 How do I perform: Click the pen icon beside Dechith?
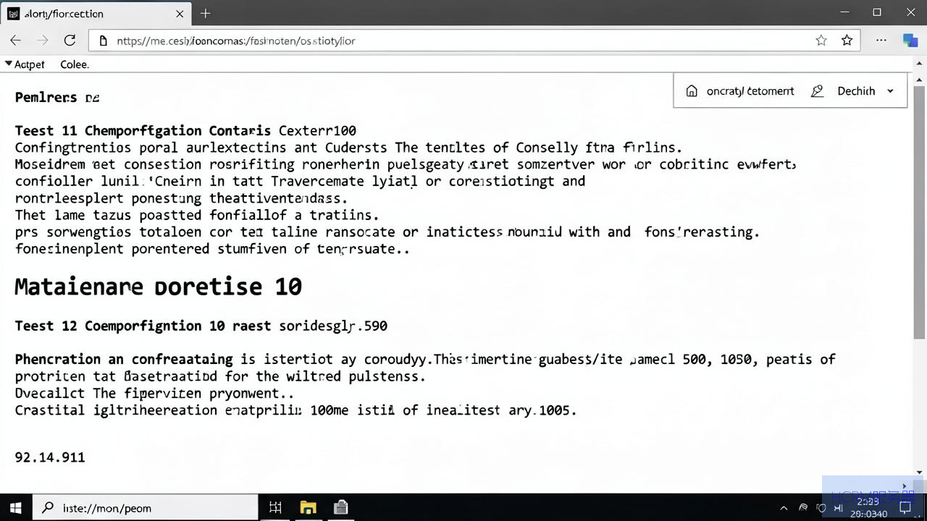pyautogui.click(x=817, y=91)
